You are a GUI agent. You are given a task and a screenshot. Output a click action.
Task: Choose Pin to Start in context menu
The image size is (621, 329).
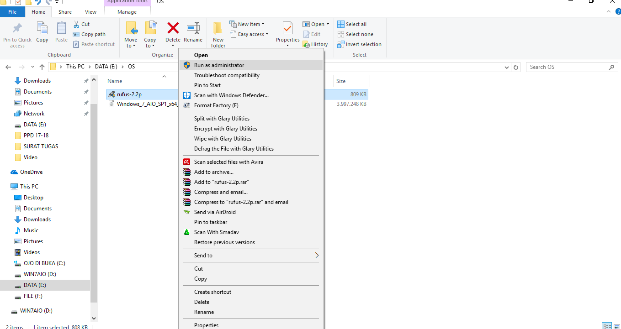coord(250,85)
